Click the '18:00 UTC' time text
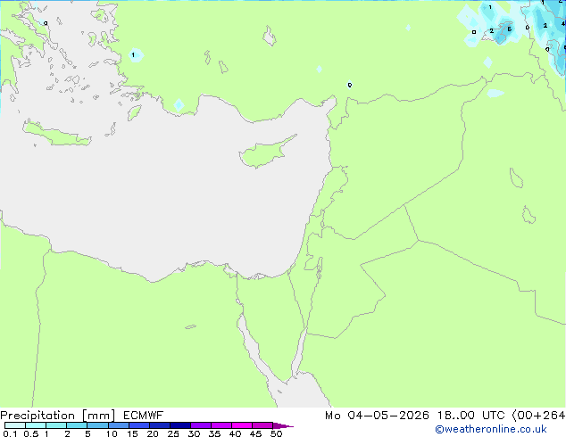Viewport: 566px width, 437px height. click(x=470, y=416)
